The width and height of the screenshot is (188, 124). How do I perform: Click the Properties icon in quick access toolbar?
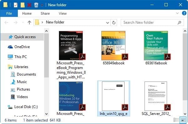click(x=16, y=5)
